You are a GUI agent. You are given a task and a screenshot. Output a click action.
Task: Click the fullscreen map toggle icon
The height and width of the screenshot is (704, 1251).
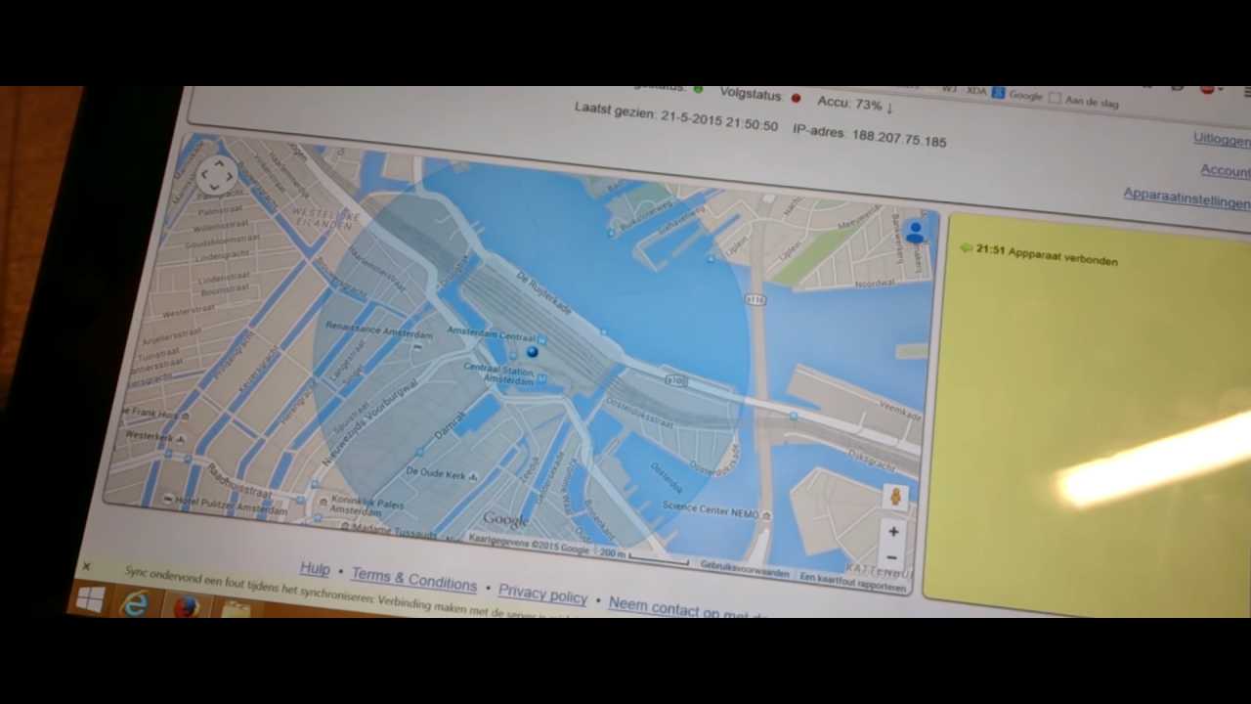[216, 176]
